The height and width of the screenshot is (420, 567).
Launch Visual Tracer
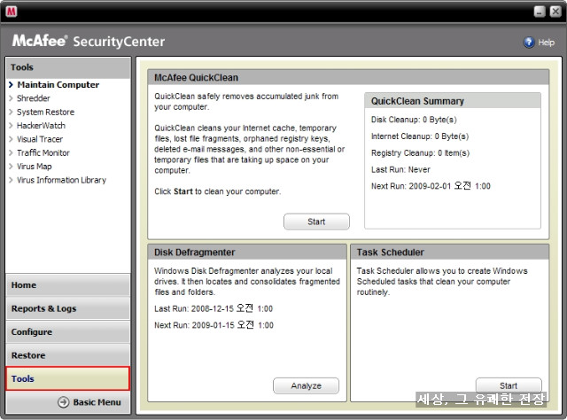[x=40, y=139]
